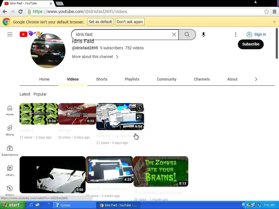Open a new tab with the blank tab button
The height and width of the screenshot is (209, 279).
(60, 3)
